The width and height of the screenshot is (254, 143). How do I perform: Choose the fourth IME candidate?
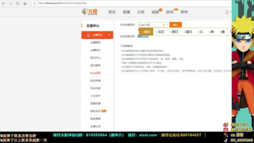point(188,32)
